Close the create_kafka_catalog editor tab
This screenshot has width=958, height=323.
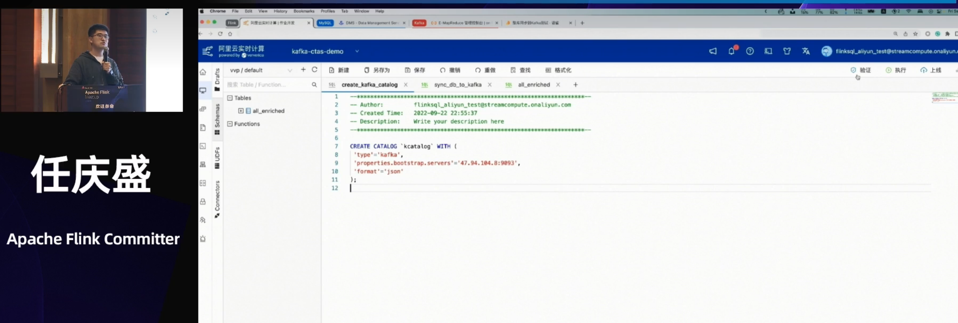(x=406, y=85)
